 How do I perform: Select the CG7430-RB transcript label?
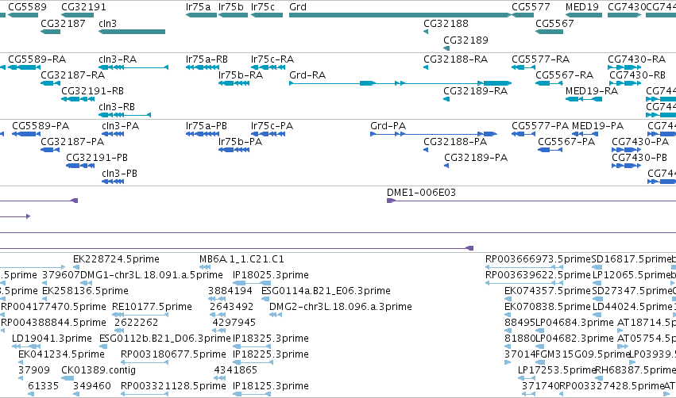(638, 75)
